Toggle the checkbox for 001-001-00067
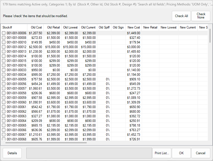This screenshot has height=161, width=213. [x=4, y=135]
